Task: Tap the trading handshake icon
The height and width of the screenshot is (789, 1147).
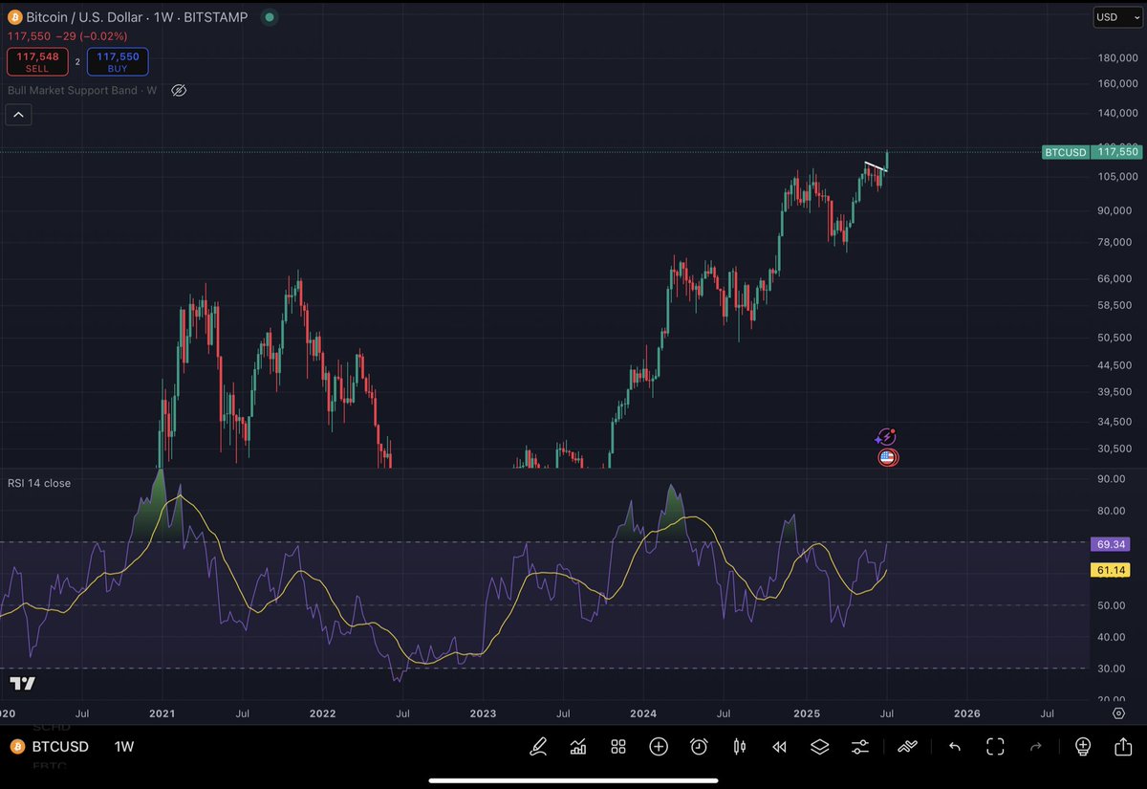Action: tap(907, 747)
